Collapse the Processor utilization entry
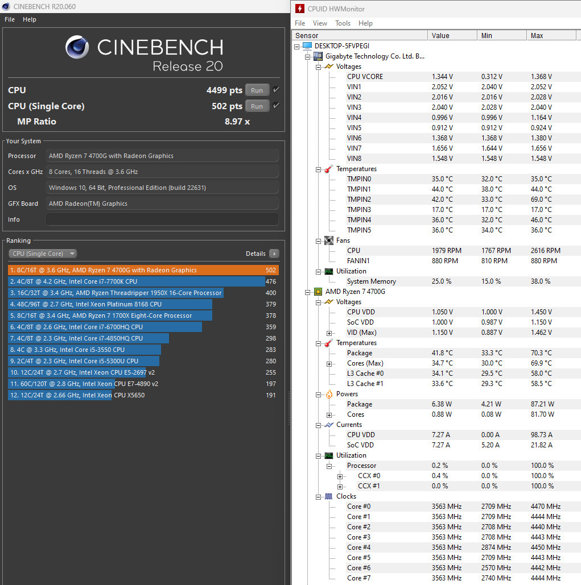The image size is (581, 585). point(329,466)
